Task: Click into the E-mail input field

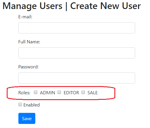Action: pyautogui.click(x=77, y=28)
